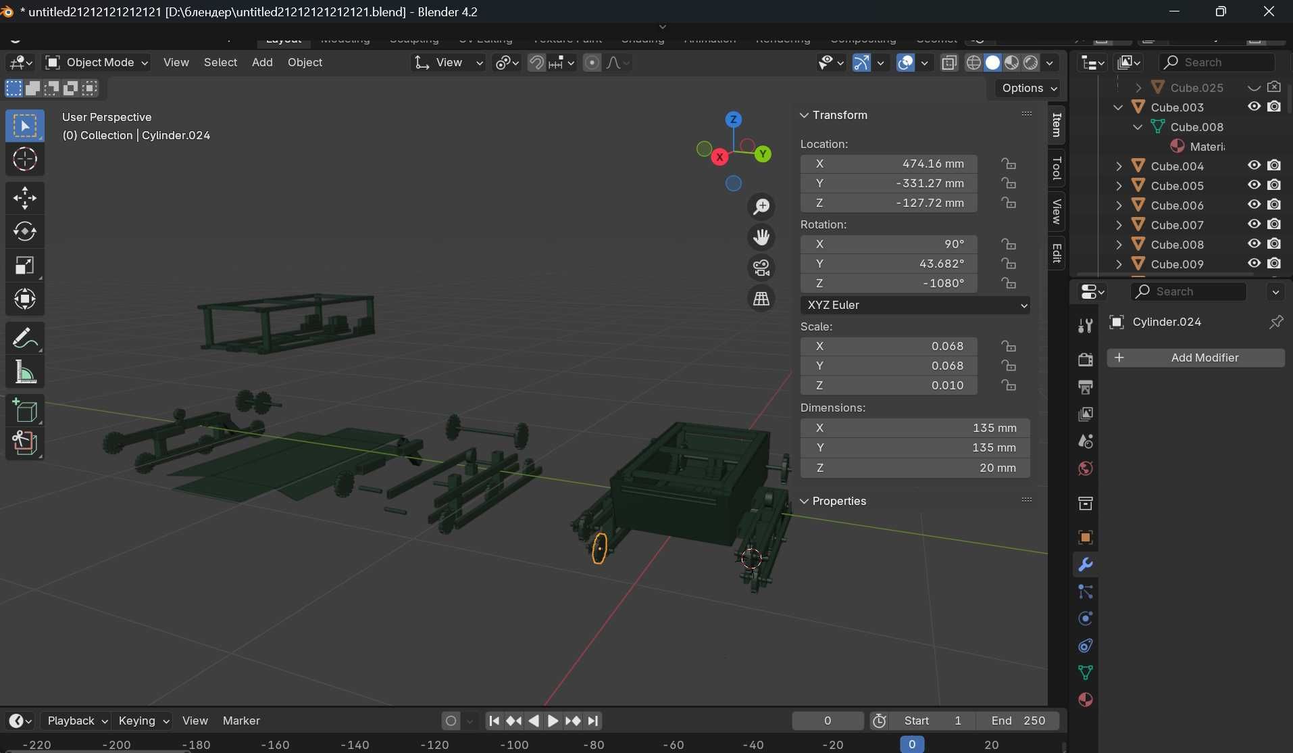Screen dimensions: 1293x753
Task: Choose the Move tool
Action: pos(25,198)
